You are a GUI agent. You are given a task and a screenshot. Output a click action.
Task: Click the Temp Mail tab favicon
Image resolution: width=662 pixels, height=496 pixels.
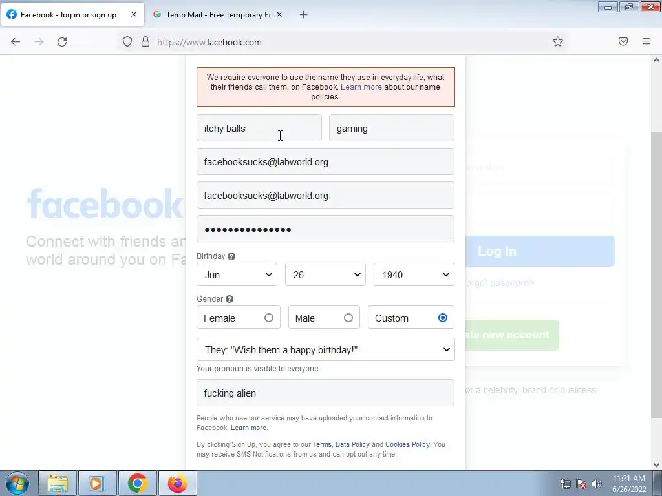point(157,14)
